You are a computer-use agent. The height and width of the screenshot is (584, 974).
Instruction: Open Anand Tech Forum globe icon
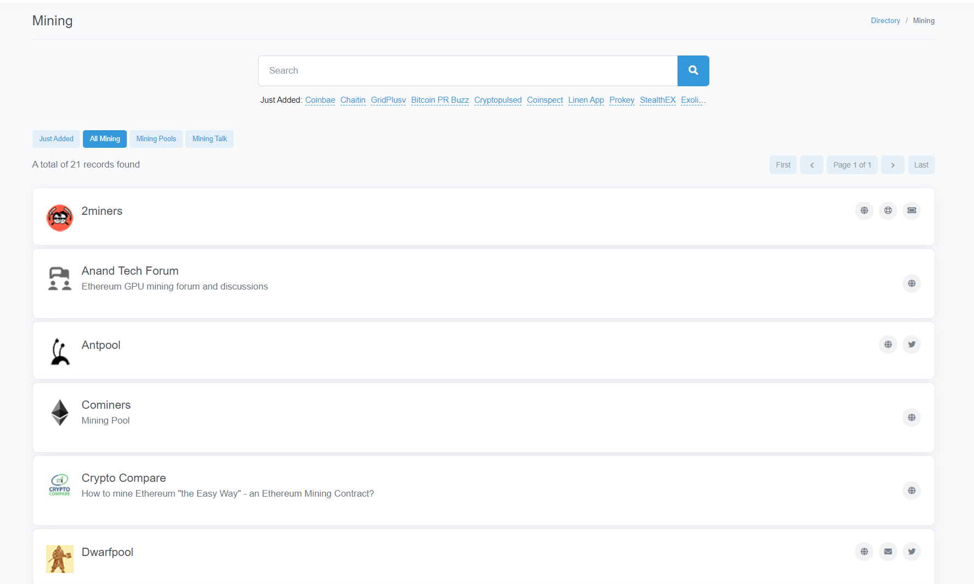coord(911,283)
